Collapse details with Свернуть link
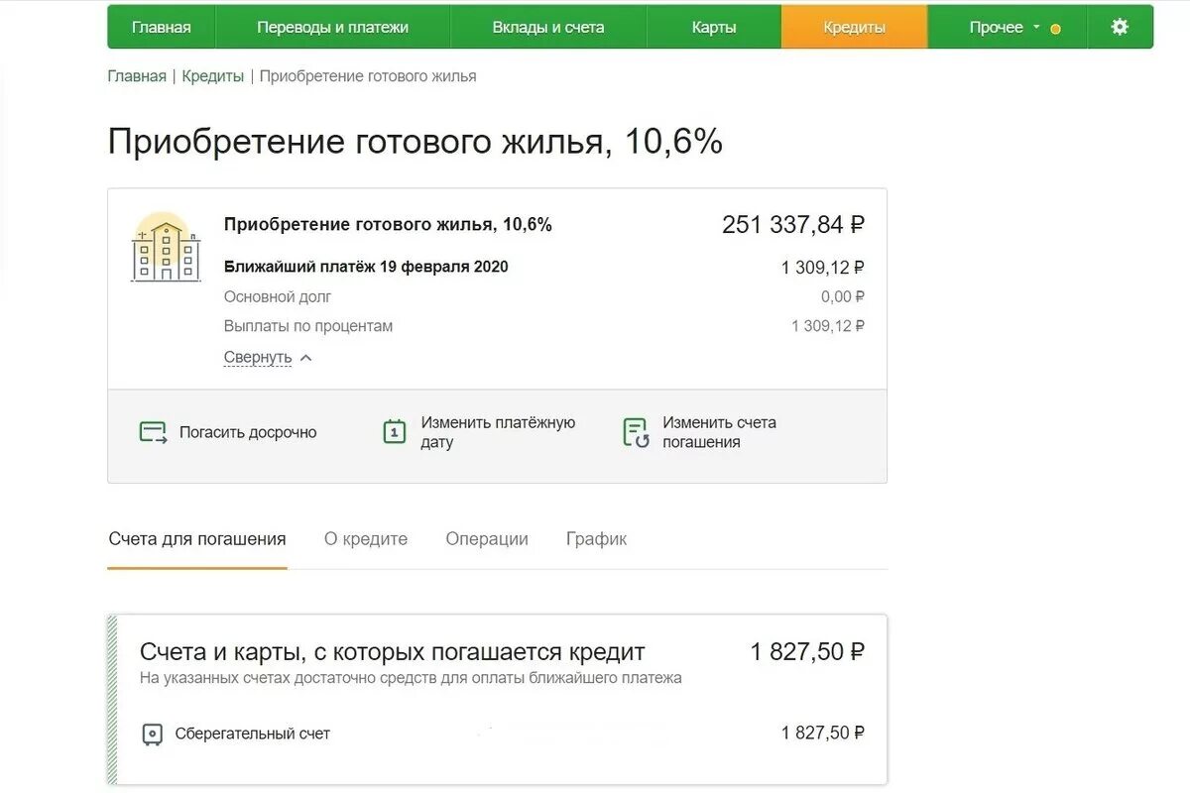Screen dimensions: 1190x793 [258, 357]
